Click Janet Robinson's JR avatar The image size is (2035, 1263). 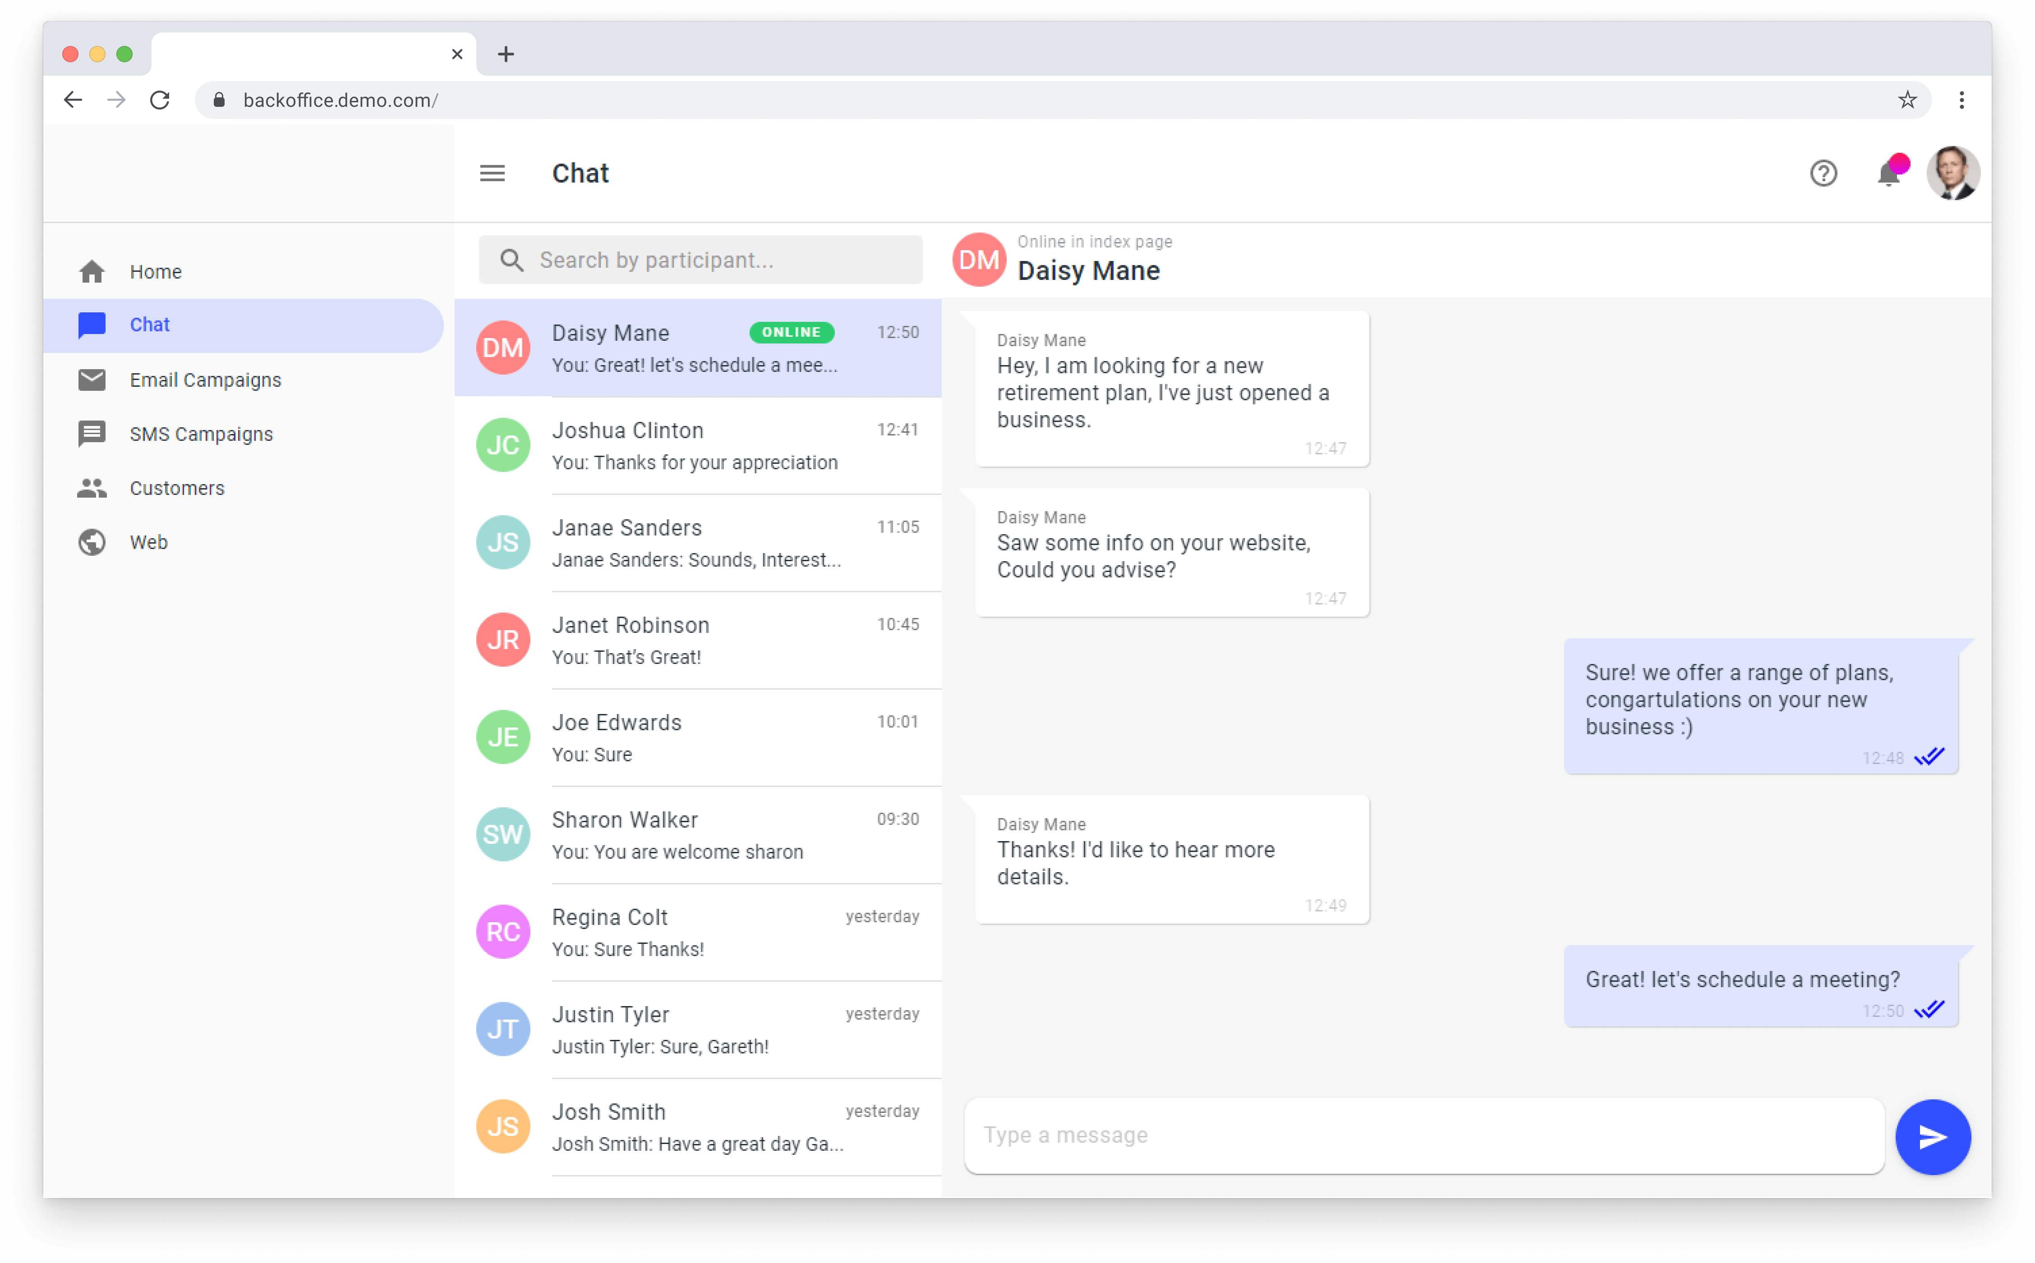click(x=503, y=640)
